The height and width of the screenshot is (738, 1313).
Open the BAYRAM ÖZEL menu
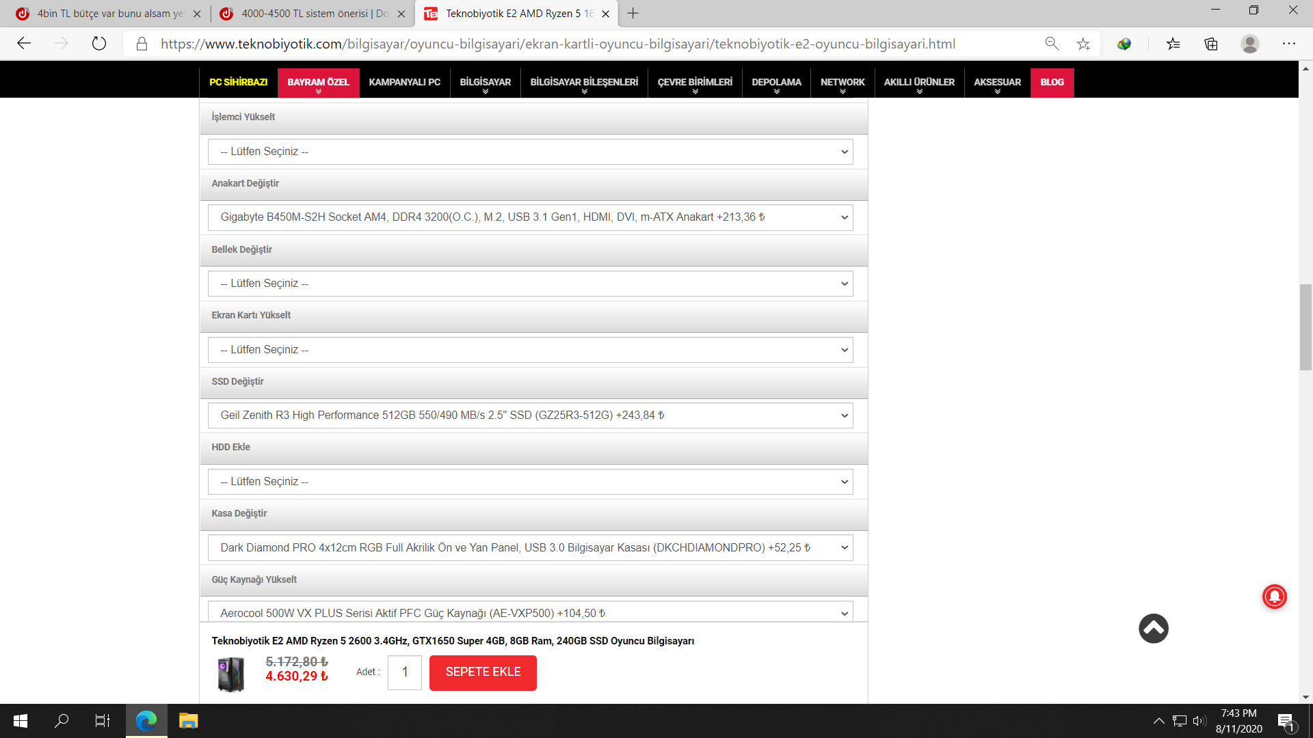click(x=319, y=83)
